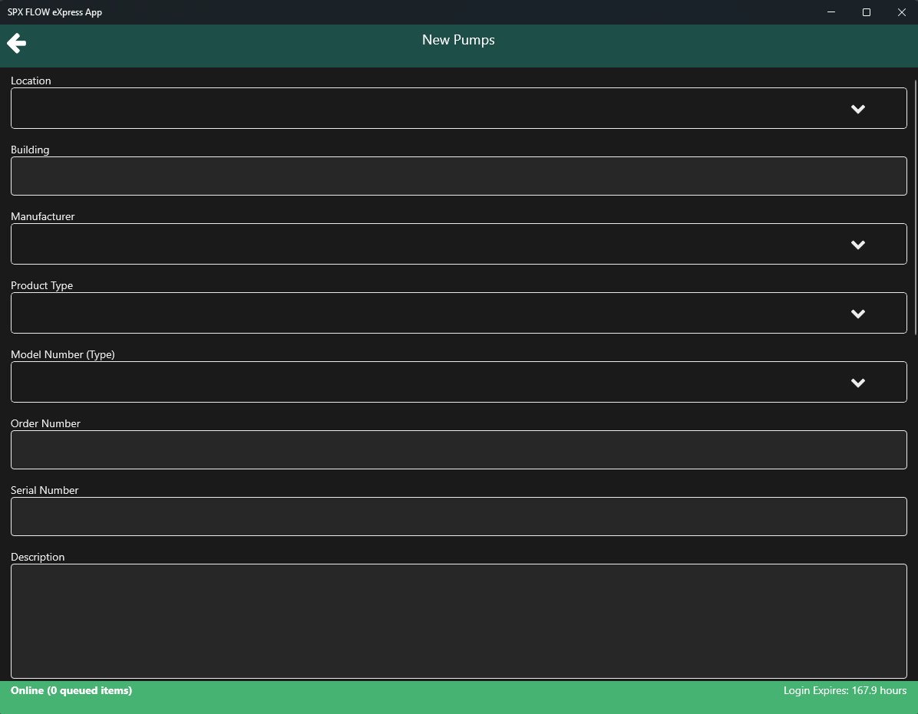Select the Serial Number text box
The width and height of the screenshot is (918, 714).
click(x=458, y=516)
